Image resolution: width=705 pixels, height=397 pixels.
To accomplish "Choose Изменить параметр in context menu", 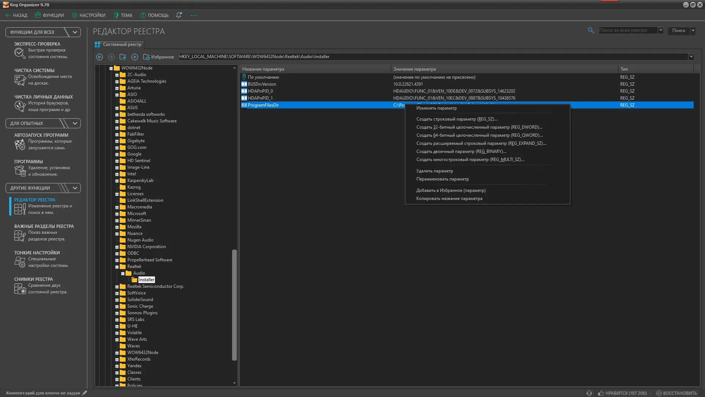I will tap(436, 108).
